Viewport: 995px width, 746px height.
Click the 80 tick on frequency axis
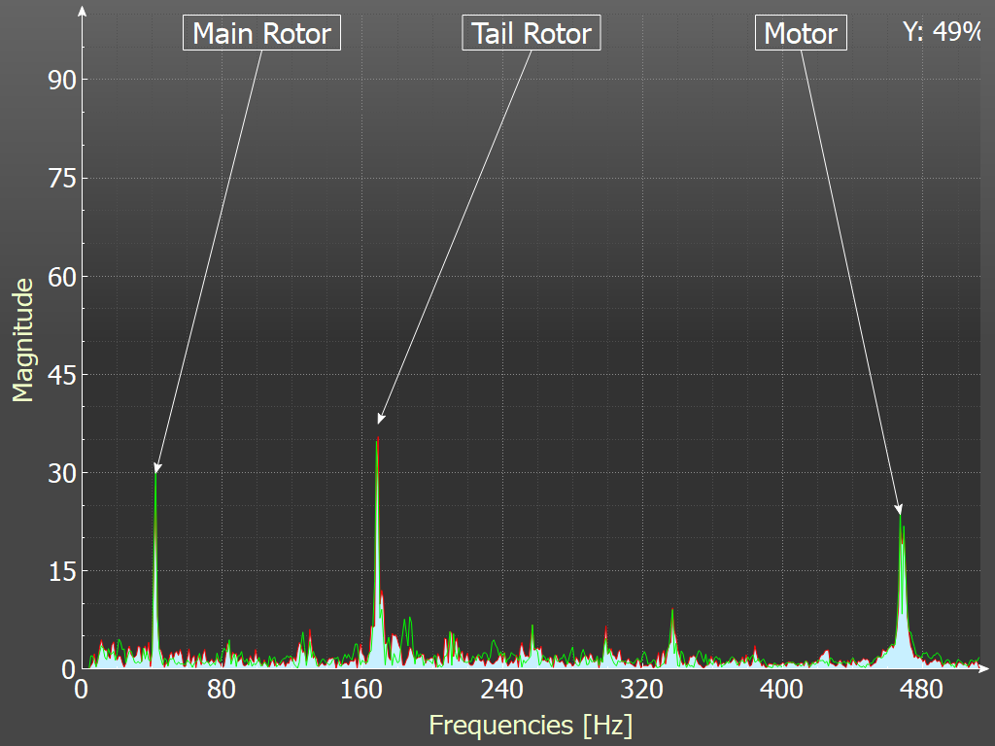click(222, 690)
